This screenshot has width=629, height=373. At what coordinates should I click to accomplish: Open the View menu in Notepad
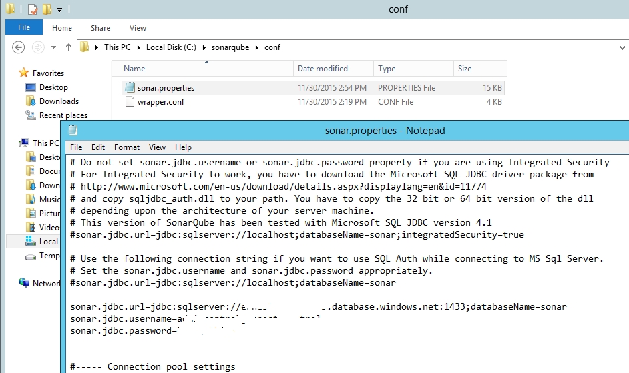point(158,147)
